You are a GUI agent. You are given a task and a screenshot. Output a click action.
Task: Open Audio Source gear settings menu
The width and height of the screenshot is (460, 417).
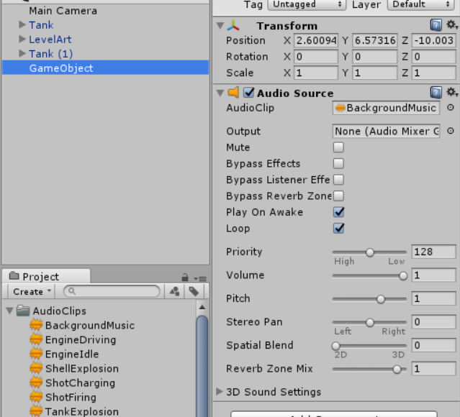(452, 92)
